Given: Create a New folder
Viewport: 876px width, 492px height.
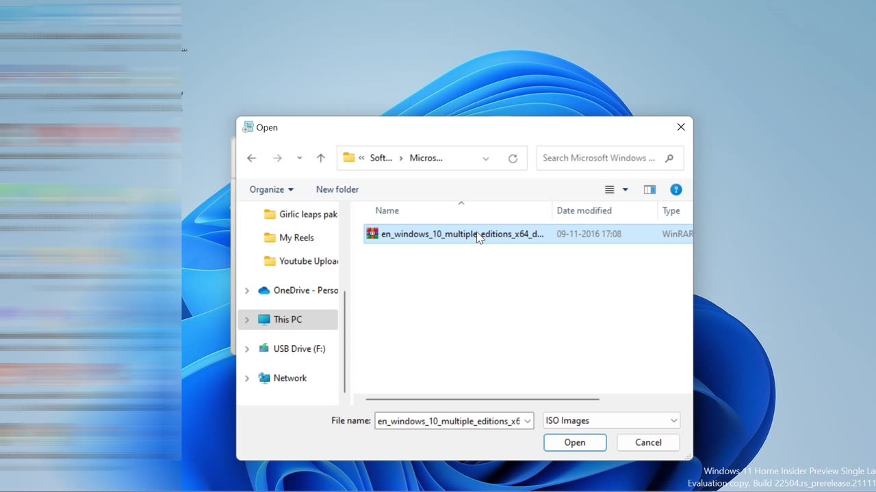Looking at the screenshot, I should tap(337, 189).
